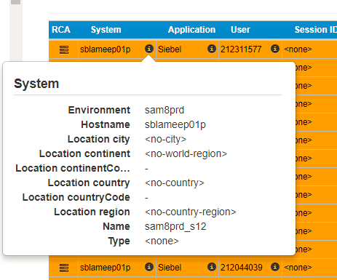This screenshot has height=280, width=337.
Task: Select sblameep01p system cell in first row
Action: click(x=106, y=49)
